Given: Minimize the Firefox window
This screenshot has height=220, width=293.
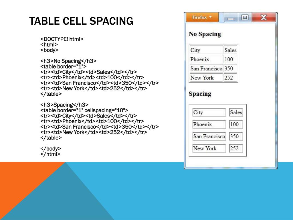Looking at the screenshot, I should [x=231, y=18].
